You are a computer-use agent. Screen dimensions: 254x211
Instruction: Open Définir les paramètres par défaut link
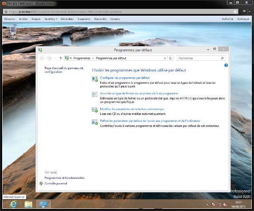pyautogui.click(x=150, y=121)
